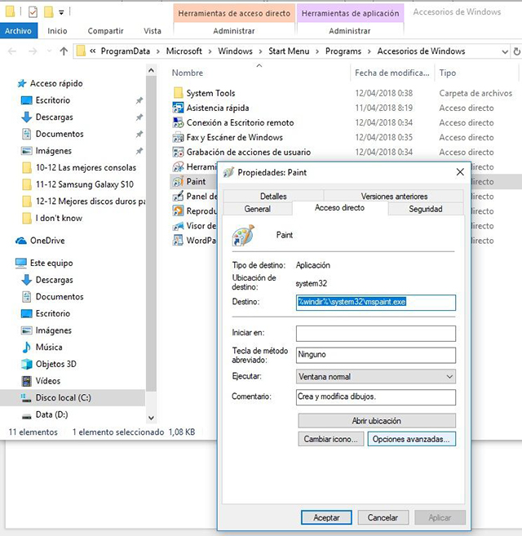Open the quick access toolbar customize dropdown
This screenshot has width=522, height=536.
[x=61, y=13]
